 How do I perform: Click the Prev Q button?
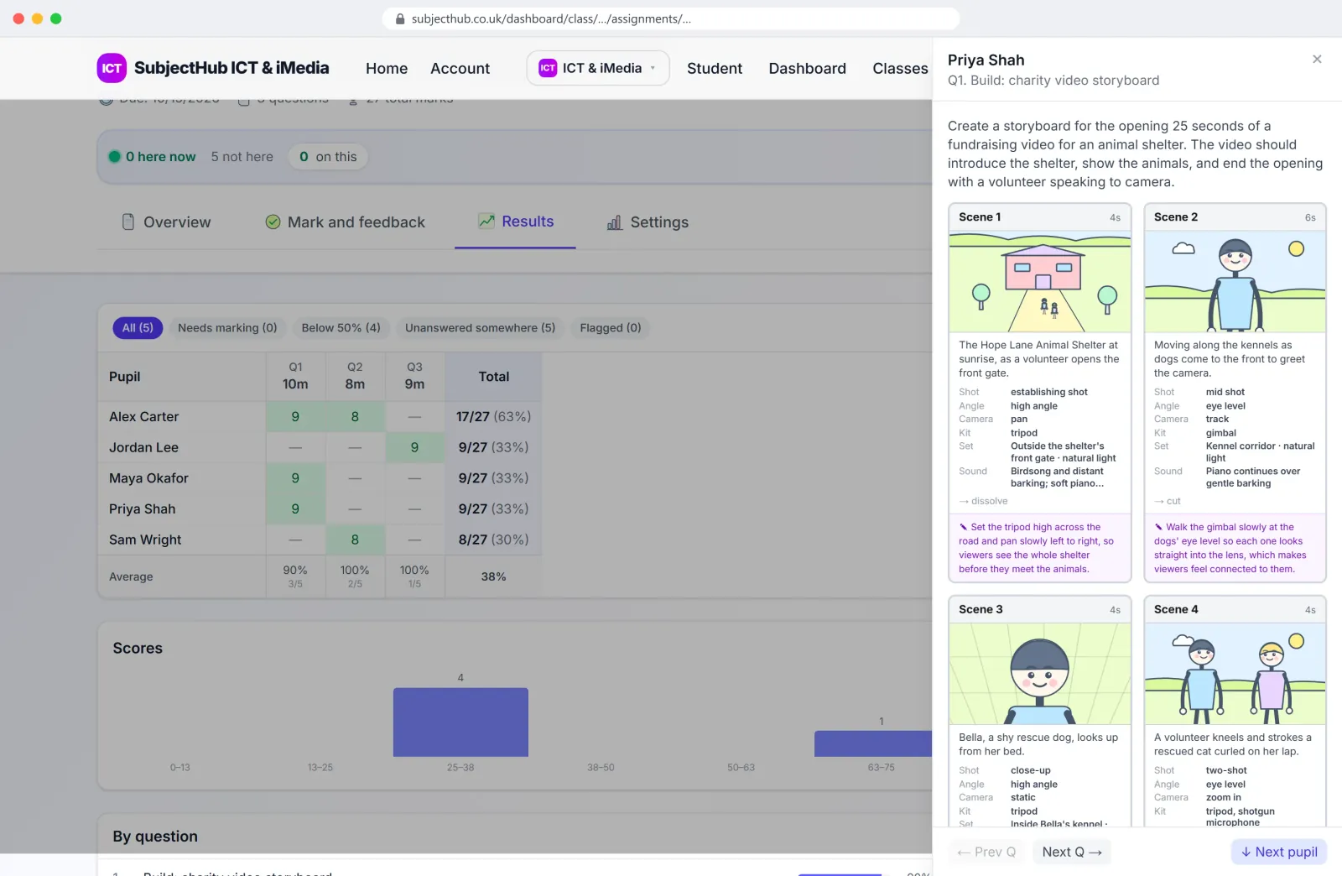point(986,853)
